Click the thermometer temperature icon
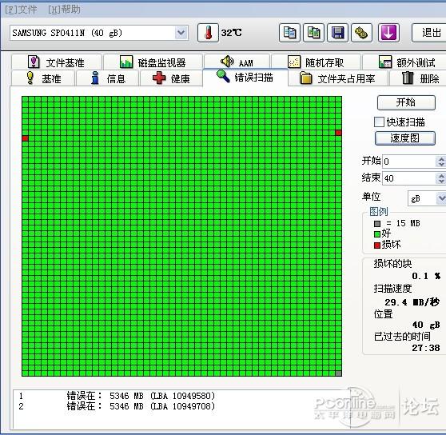The width and height of the screenshot is (446, 435). (x=208, y=33)
